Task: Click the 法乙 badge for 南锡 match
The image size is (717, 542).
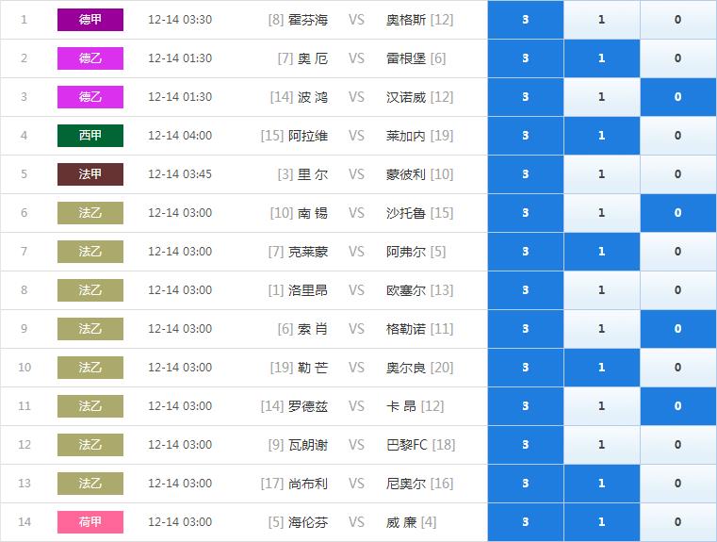Action: coord(90,213)
